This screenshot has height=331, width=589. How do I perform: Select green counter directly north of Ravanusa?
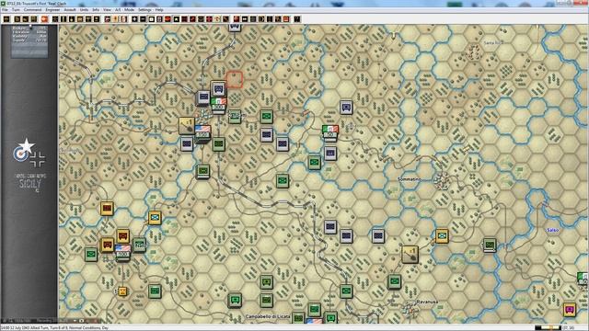tap(394, 281)
